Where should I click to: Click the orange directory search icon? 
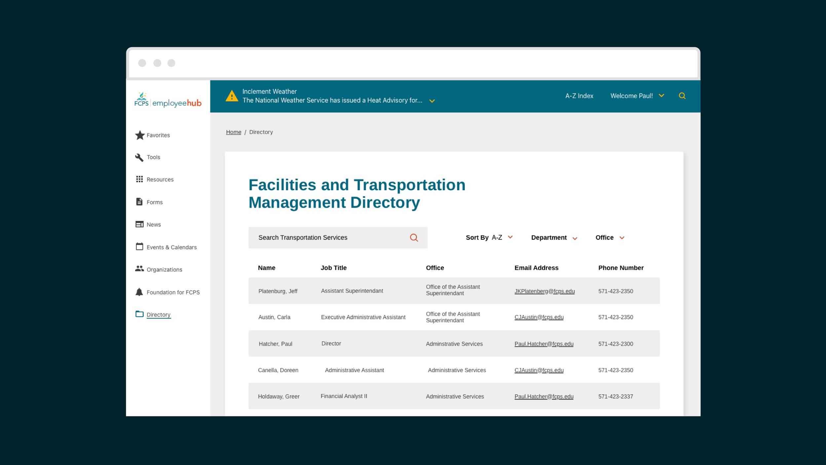click(414, 238)
